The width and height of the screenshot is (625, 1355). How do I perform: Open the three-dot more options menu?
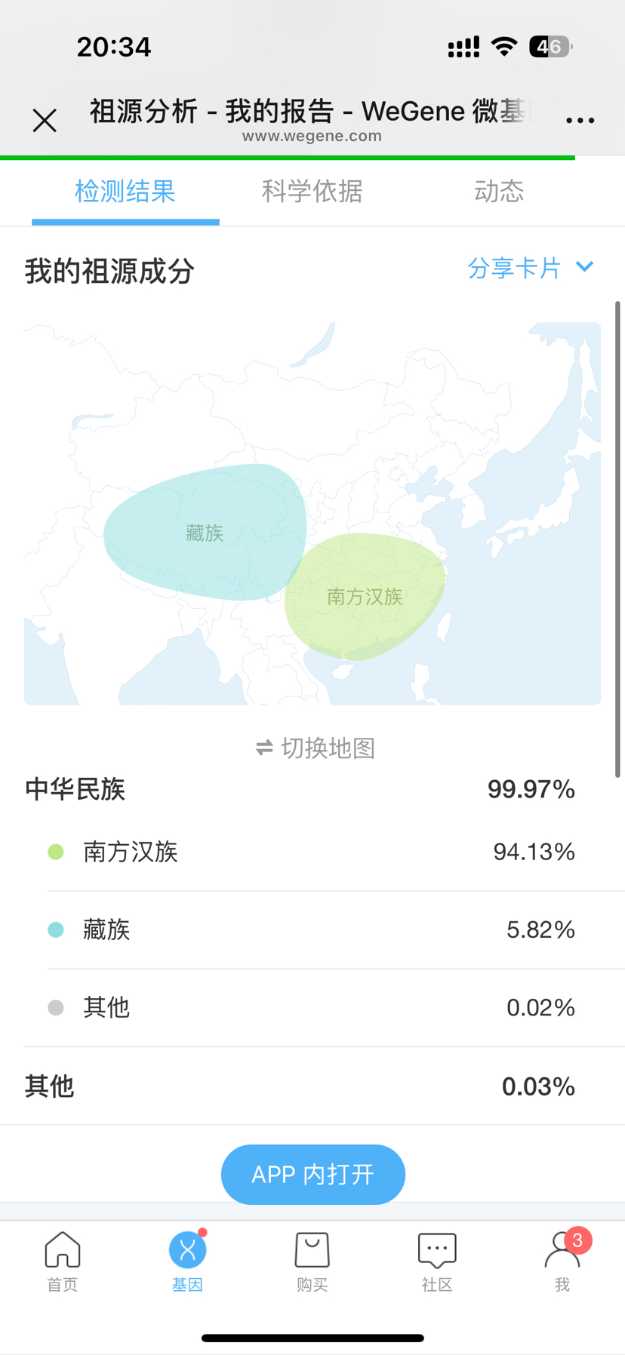(580, 120)
